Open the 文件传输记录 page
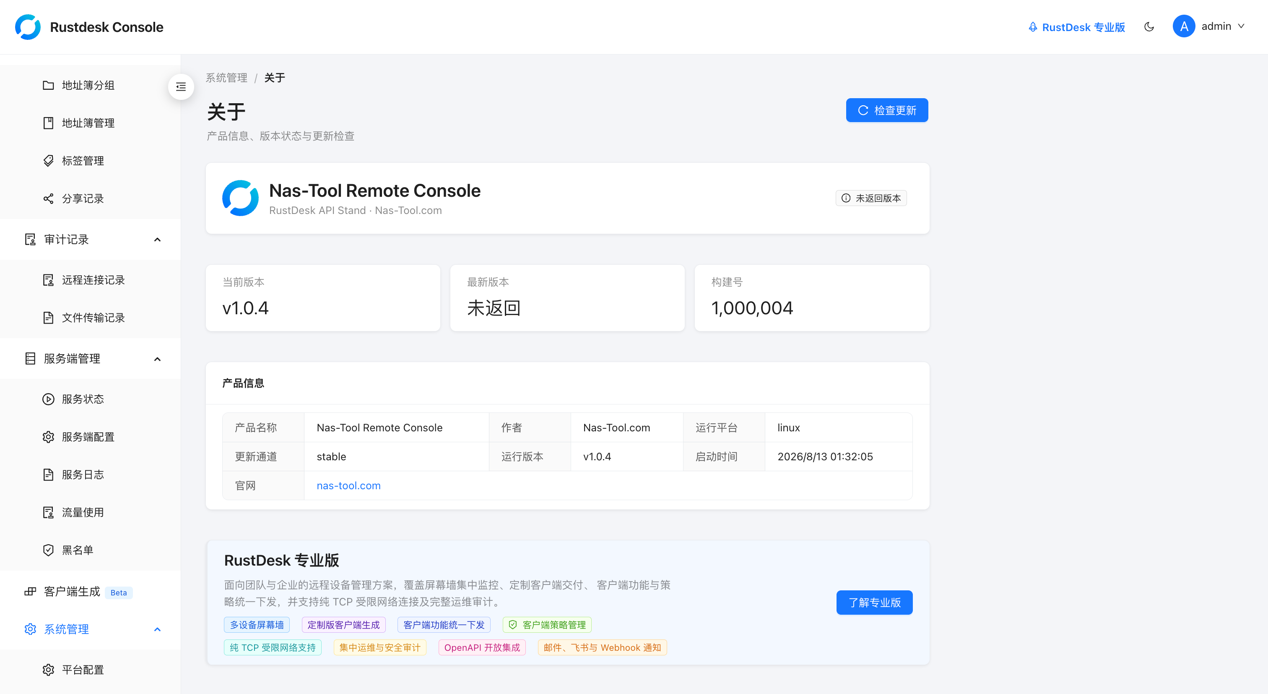 pyautogui.click(x=91, y=318)
